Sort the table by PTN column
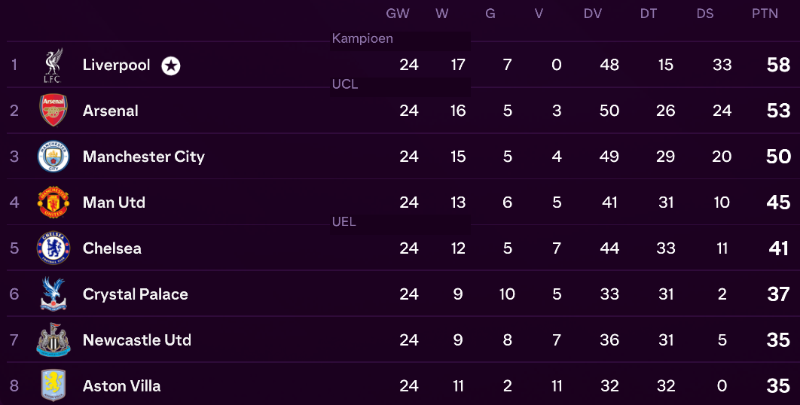 [765, 14]
